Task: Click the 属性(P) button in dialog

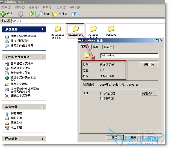Action: coord(149,65)
